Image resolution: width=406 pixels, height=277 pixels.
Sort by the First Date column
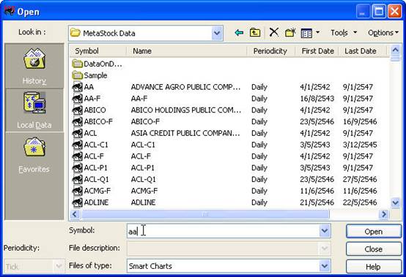pos(317,51)
